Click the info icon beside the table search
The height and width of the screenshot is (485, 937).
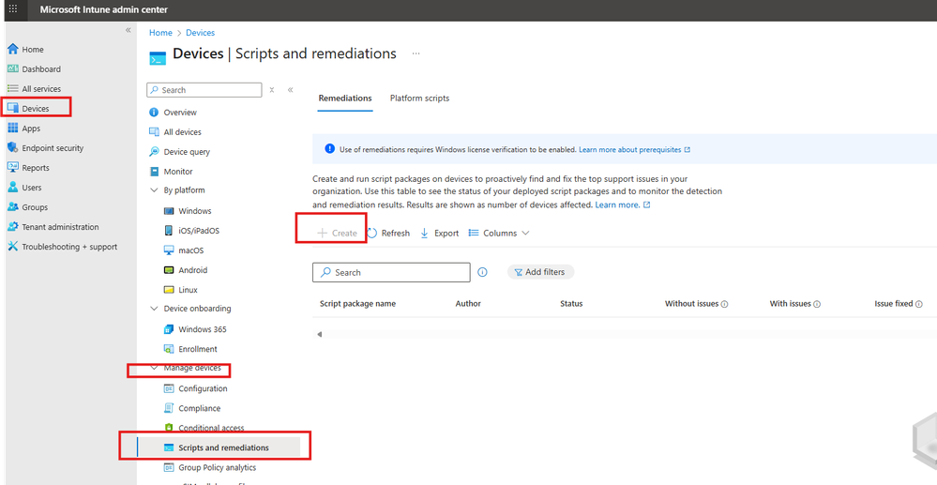482,272
